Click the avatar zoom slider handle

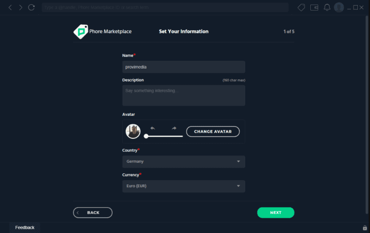(146, 136)
